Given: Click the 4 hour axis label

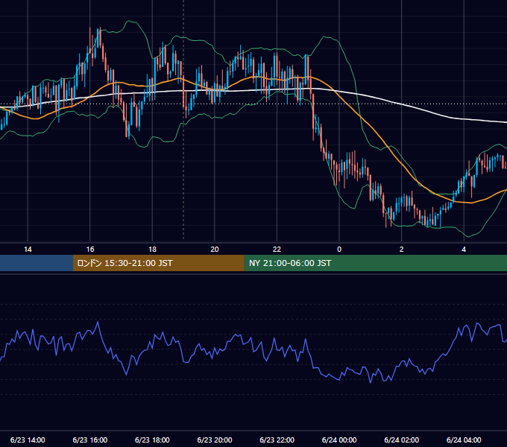Looking at the screenshot, I should (x=464, y=250).
